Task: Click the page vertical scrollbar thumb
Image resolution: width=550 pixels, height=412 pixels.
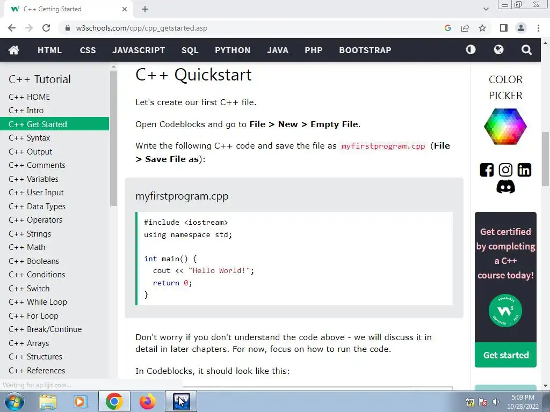Action: pos(545,159)
